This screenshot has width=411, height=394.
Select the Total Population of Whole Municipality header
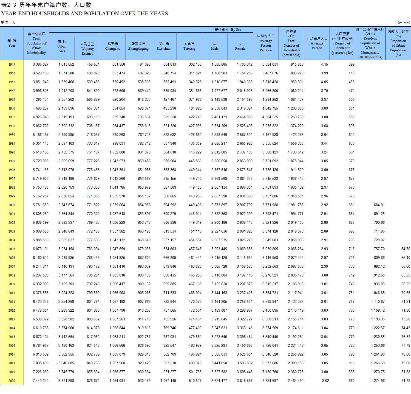36,43
